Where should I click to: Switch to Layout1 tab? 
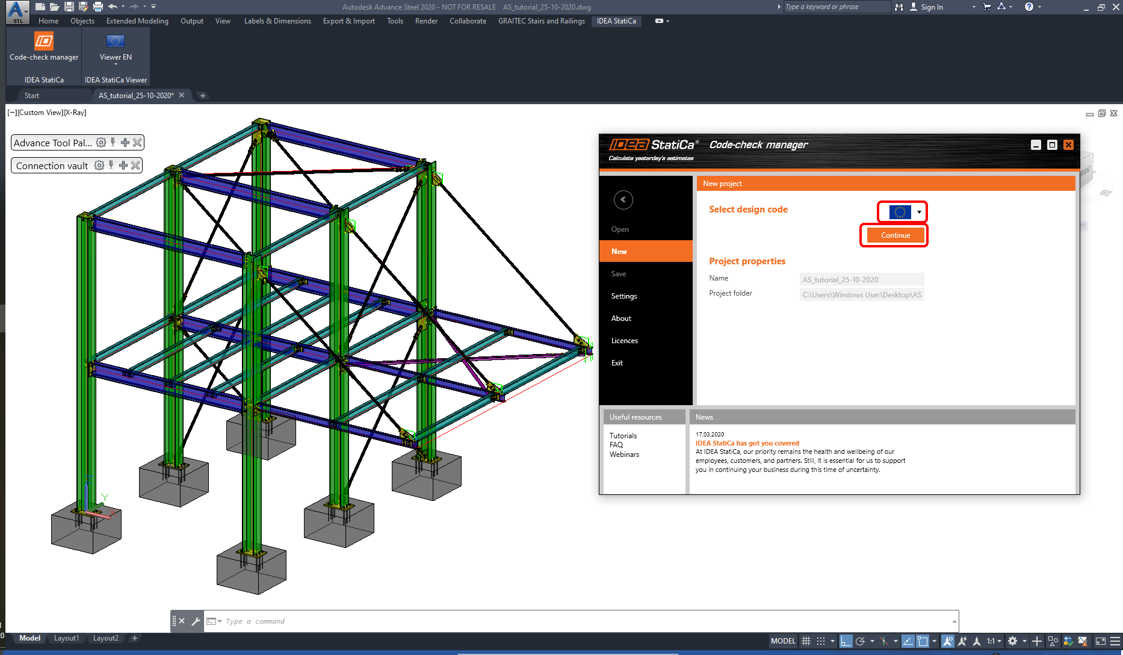pyautogui.click(x=67, y=638)
